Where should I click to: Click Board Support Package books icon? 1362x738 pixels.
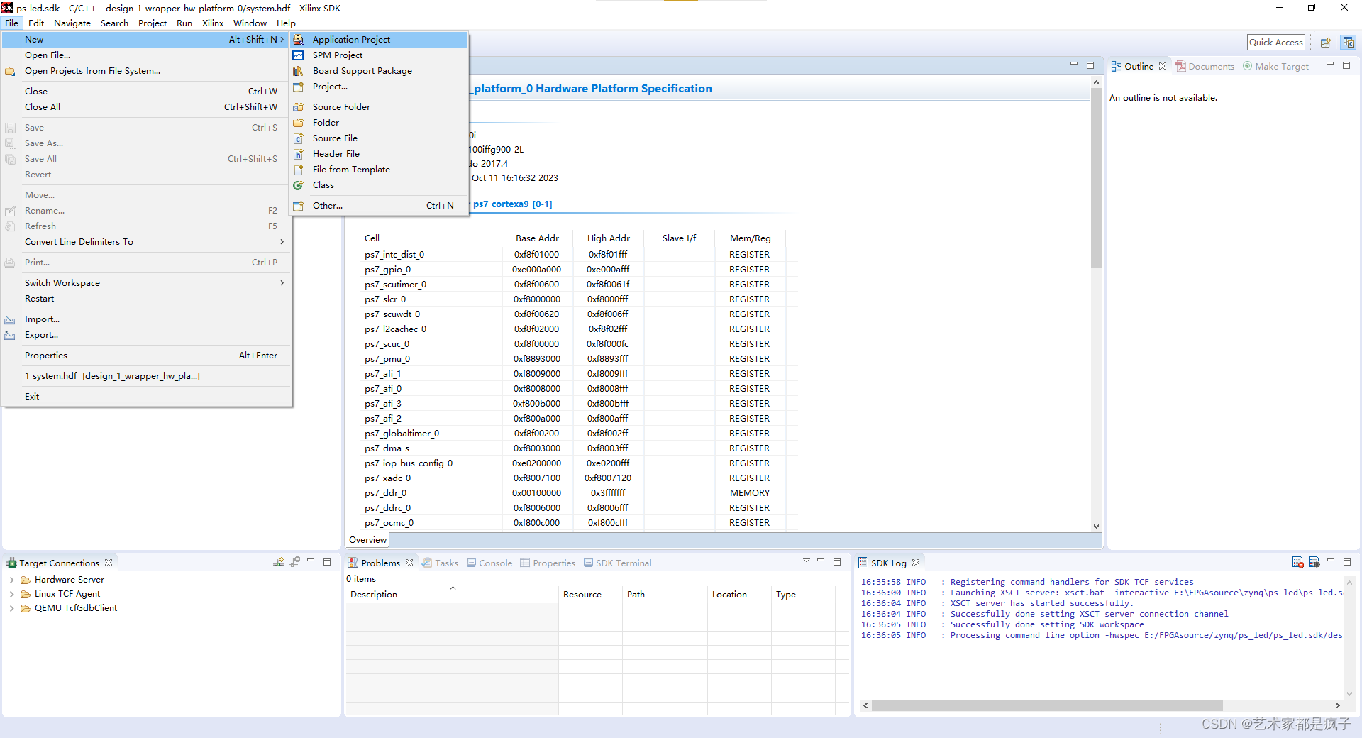click(x=299, y=71)
